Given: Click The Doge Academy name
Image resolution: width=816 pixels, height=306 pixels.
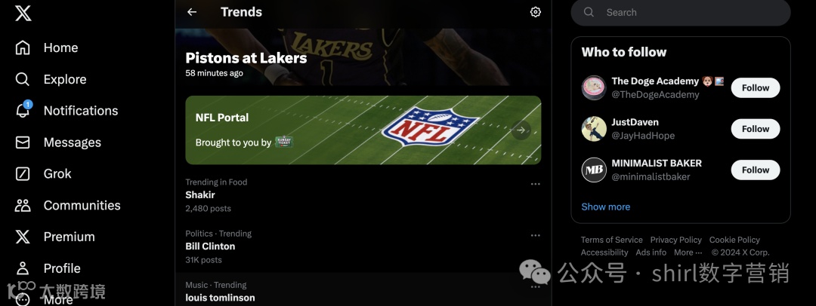Looking at the screenshot, I should point(655,81).
